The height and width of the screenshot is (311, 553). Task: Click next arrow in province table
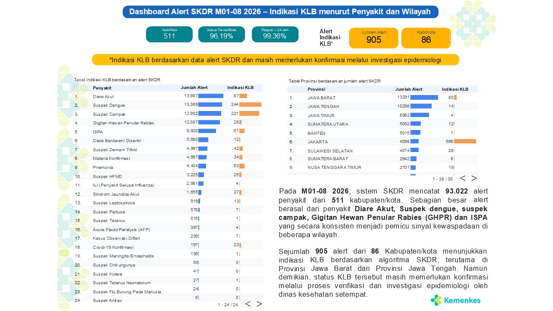pos(474,178)
